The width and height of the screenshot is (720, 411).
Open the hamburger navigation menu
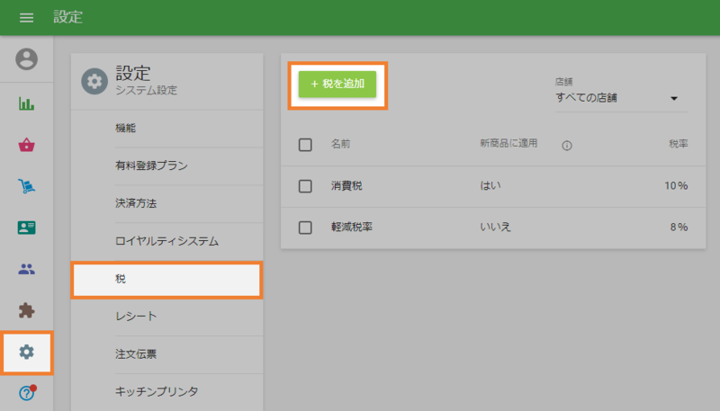[x=26, y=18]
